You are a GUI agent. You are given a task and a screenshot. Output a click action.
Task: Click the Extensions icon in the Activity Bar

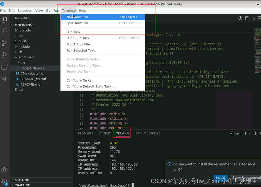(5, 67)
